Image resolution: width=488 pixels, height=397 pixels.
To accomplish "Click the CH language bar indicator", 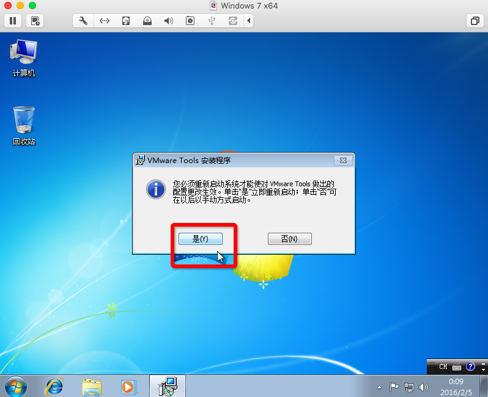I will pyautogui.click(x=443, y=367).
